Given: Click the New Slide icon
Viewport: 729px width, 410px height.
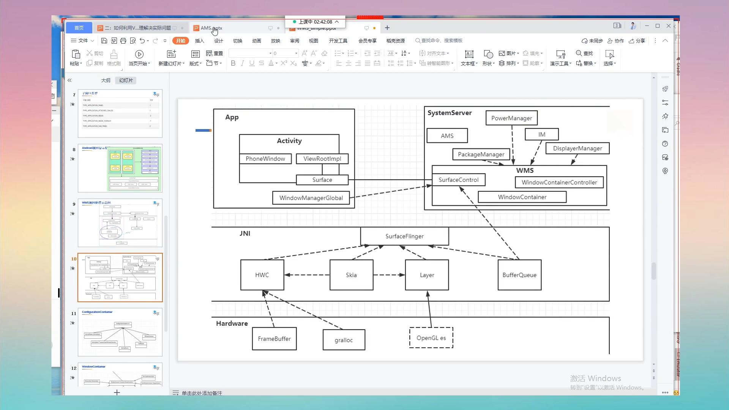Looking at the screenshot, I should click(x=171, y=54).
